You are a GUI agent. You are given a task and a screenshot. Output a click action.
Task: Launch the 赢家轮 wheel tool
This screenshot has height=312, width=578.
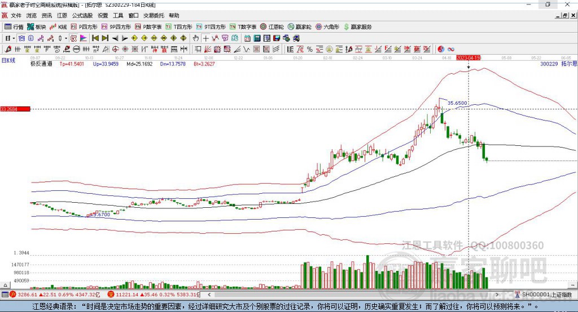pyautogui.click(x=299, y=27)
